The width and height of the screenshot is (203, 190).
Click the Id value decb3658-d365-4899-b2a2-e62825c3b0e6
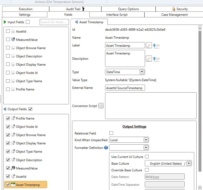click(x=135, y=30)
